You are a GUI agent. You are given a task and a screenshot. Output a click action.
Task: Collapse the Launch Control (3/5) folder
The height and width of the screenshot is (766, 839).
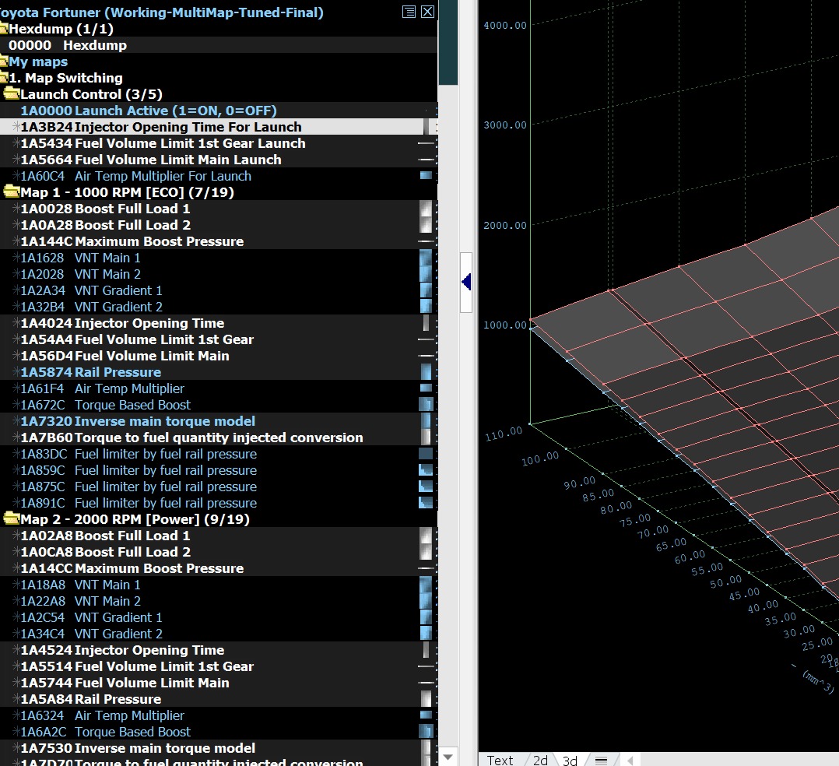[x=12, y=93]
